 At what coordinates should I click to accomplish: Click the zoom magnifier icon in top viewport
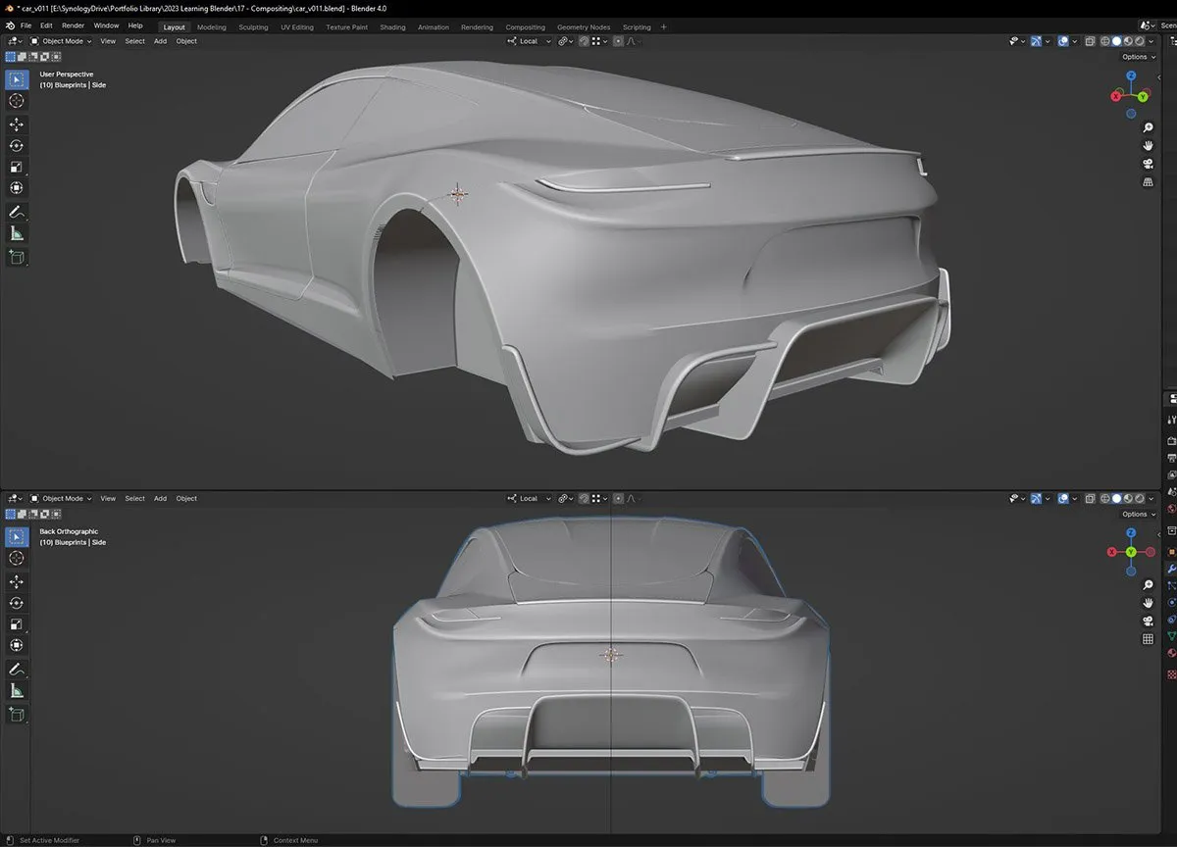(1148, 128)
